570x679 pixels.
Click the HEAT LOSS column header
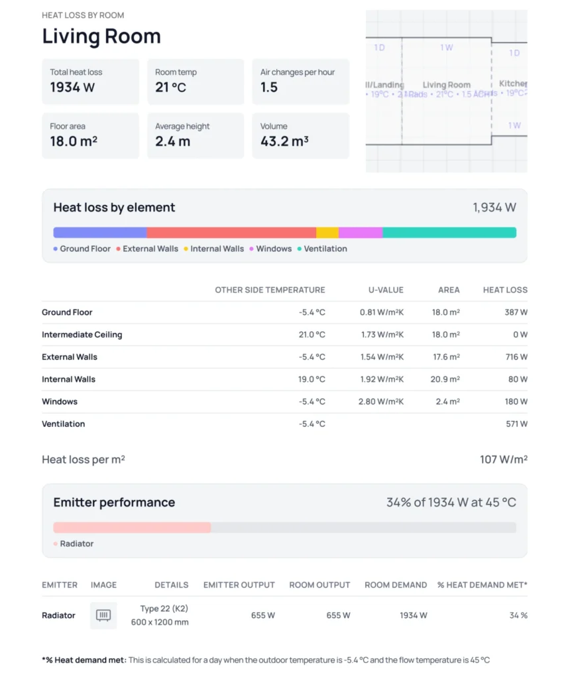(505, 290)
